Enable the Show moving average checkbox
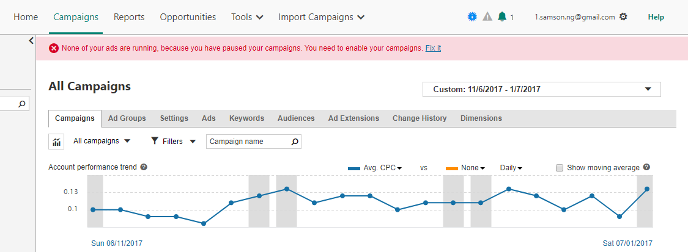 pyautogui.click(x=560, y=168)
